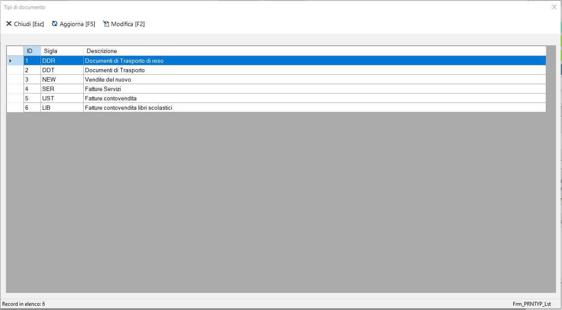Click the UST cell in the grid
Screen dimensions: 562x310
pyautogui.click(x=62, y=98)
